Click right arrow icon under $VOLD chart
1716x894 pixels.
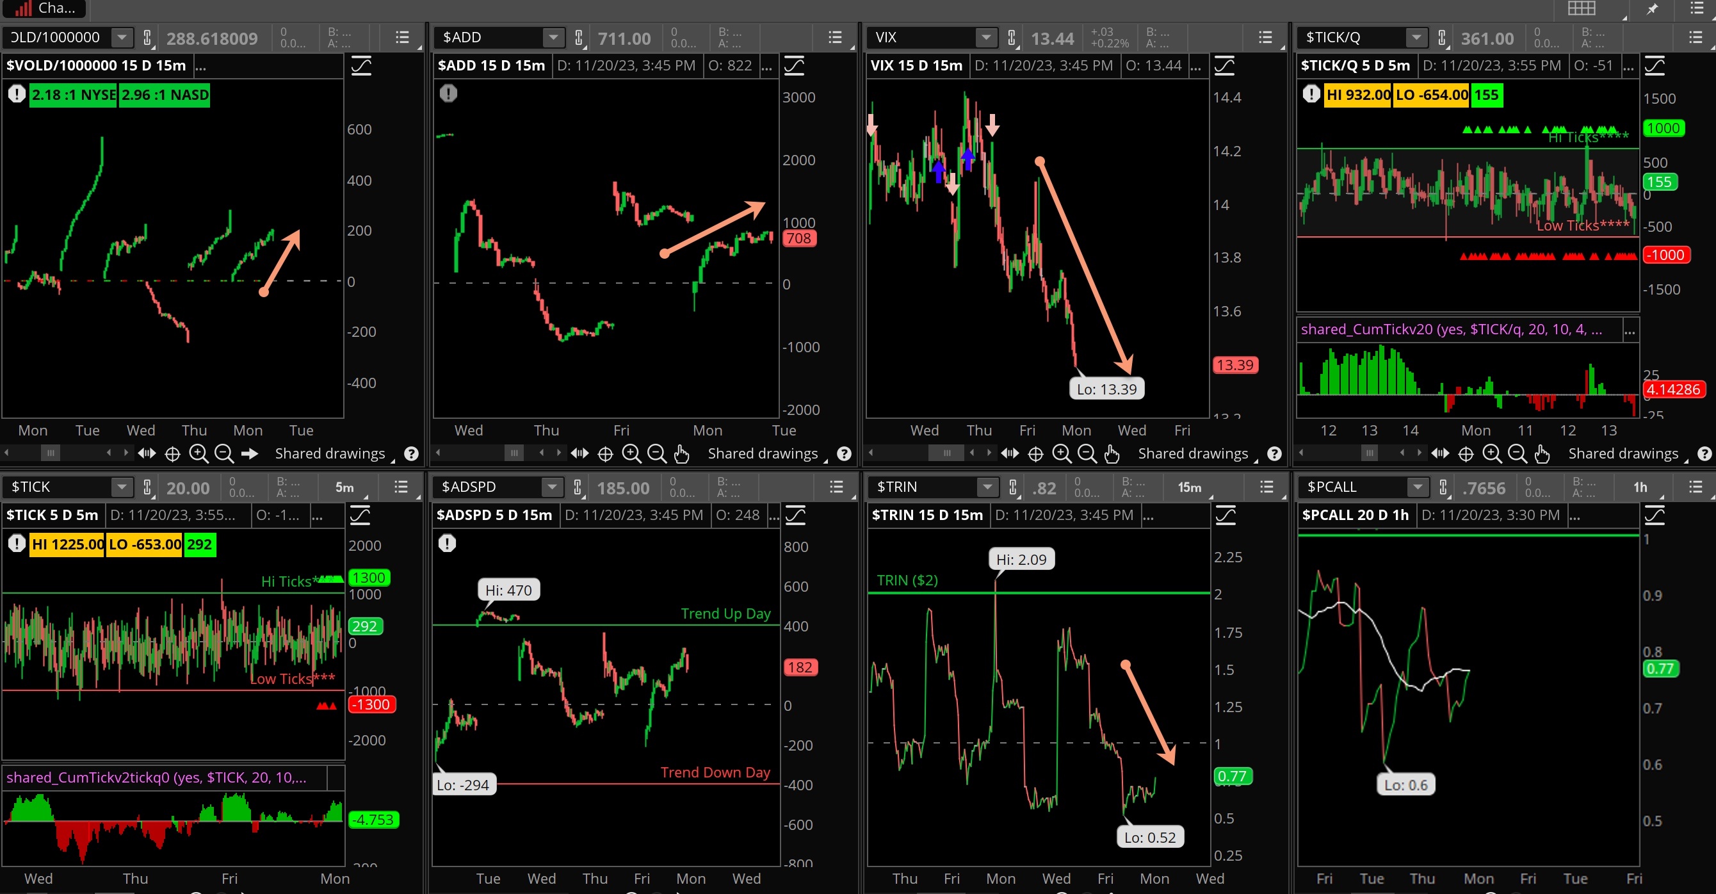pyautogui.click(x=249, y=453)
